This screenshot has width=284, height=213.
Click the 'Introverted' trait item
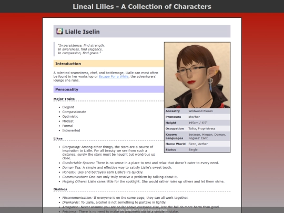coord(71,130)
